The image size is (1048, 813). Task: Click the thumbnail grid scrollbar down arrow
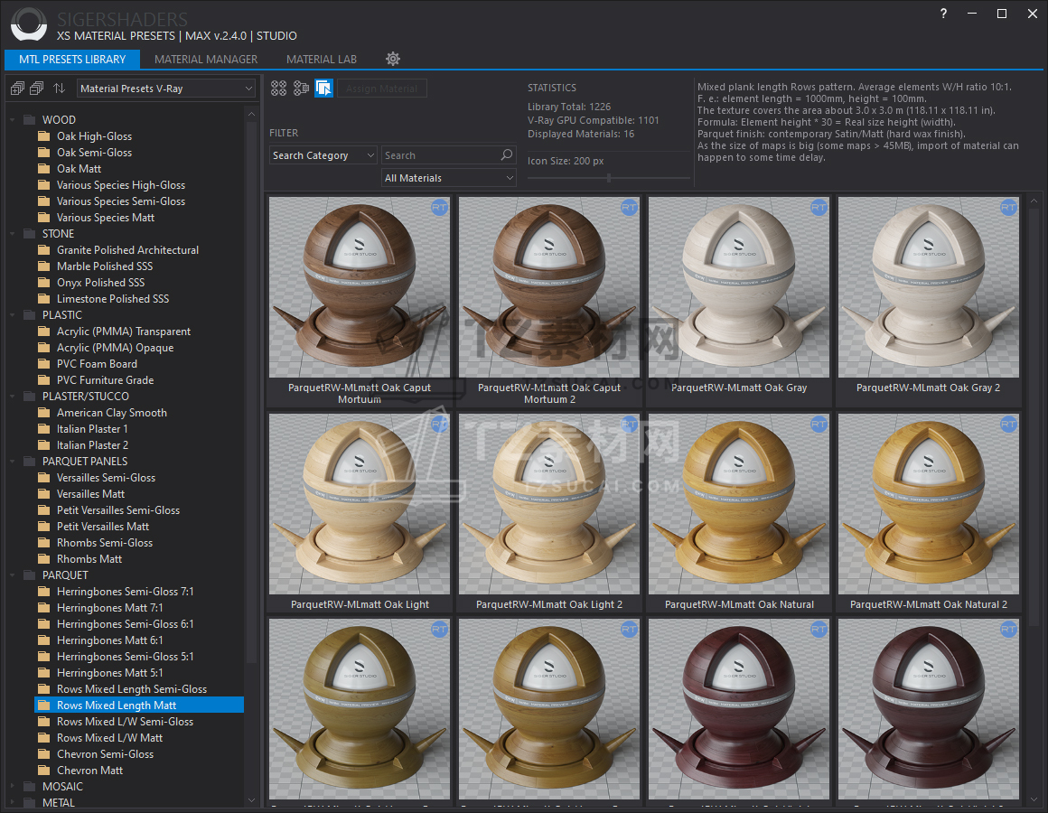coord(1035,799)
